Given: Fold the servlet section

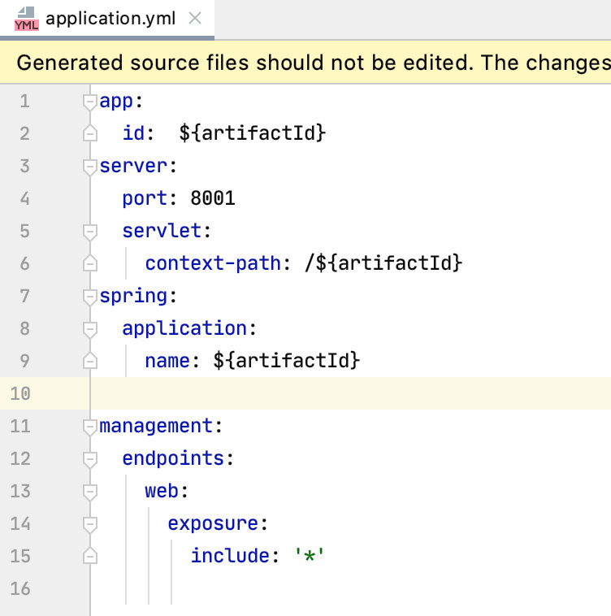Looking at the screenshot, I should click(x=90, y=232).
